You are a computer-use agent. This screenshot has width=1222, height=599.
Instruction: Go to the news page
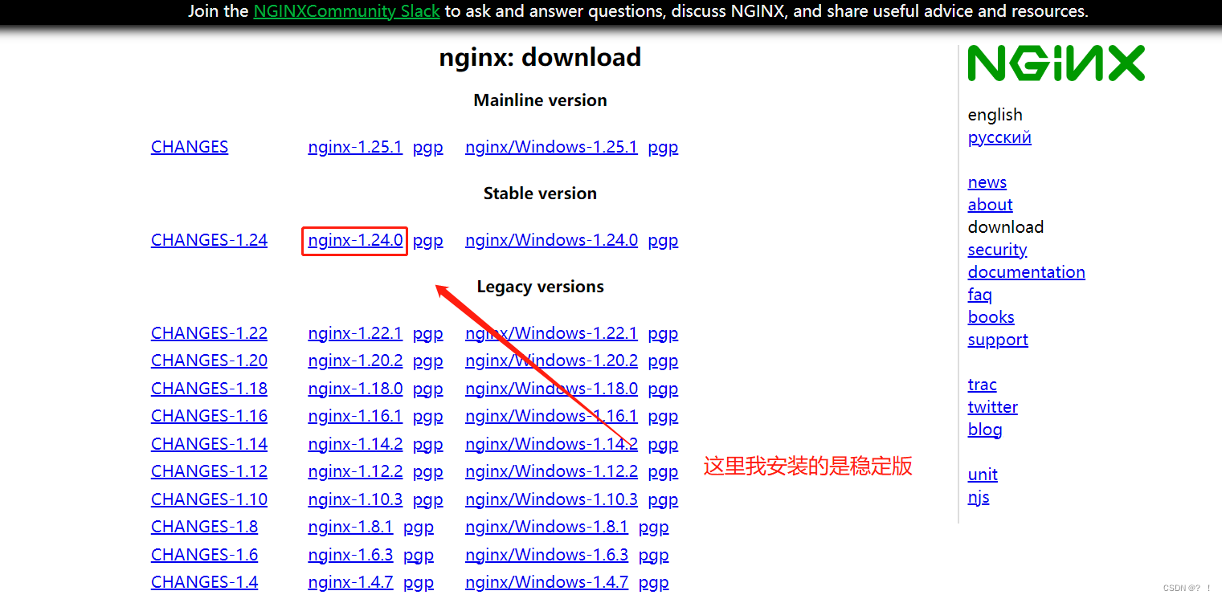pyautogui.click(x=987, y=182)
